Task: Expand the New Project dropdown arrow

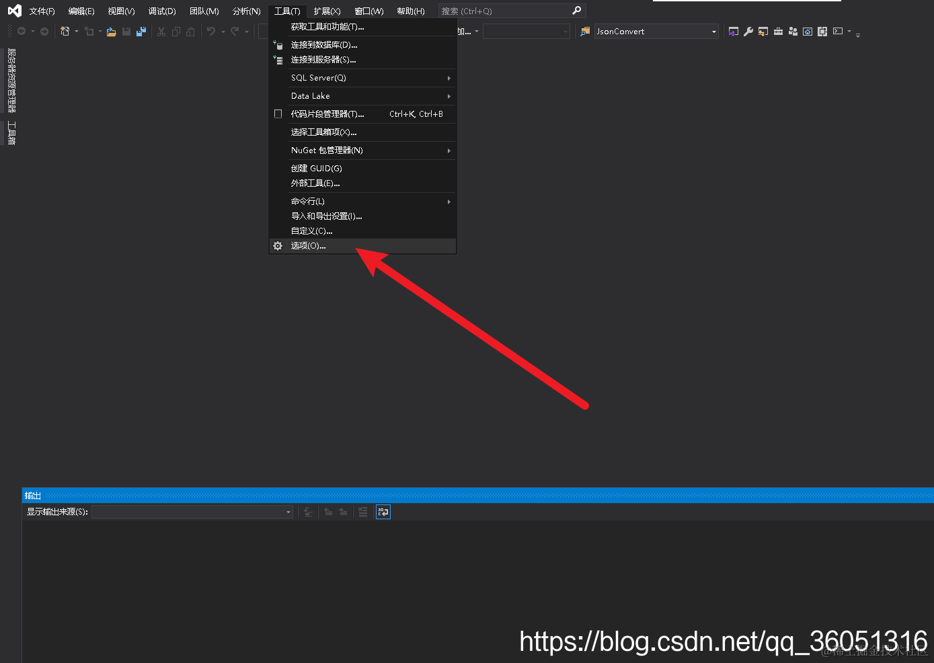Action: 77,32
